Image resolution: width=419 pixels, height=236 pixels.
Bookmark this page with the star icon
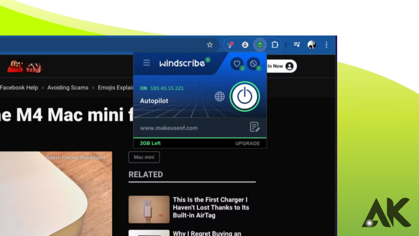tap(210, 45)
